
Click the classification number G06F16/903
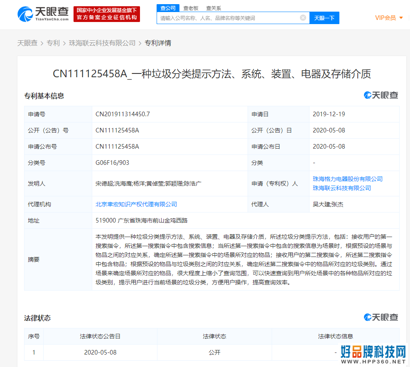click(x=112, y=163)
